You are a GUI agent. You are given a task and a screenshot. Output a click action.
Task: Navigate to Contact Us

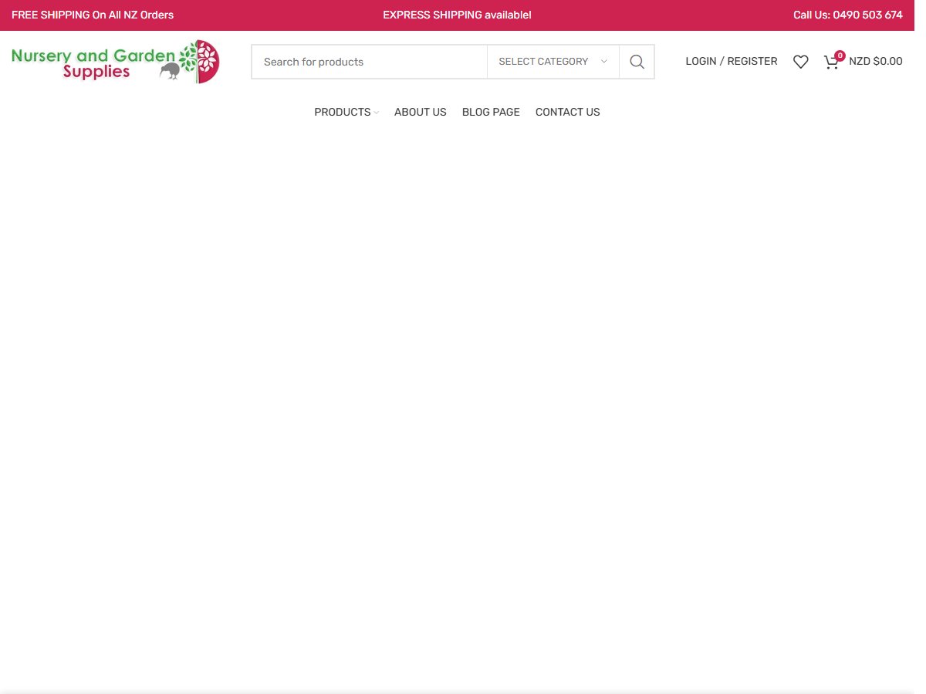point(568,112)
